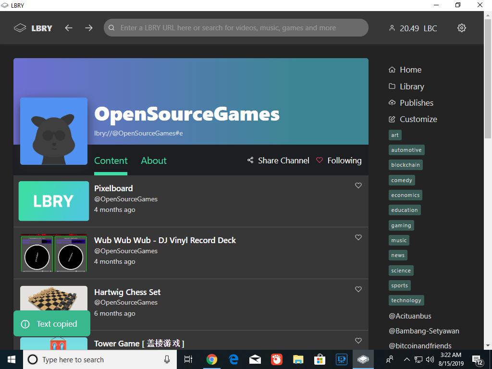Viewport: 492px width, 369px height.
Task: Click the OpenSourceGames channel avatar
Action: (x=54, y=131)
